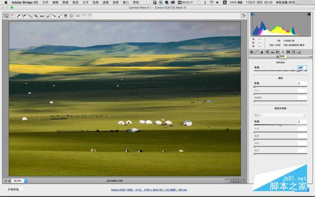Click the Wi-Fi status icon in menu bar
Screen dimensions: 315x197
point(211,2)
